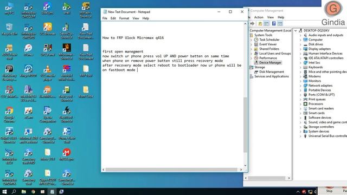Viewport: 347px width, 195px height.
Task: Open the Notepad Edit menu
Action: [x=113, y=18]
